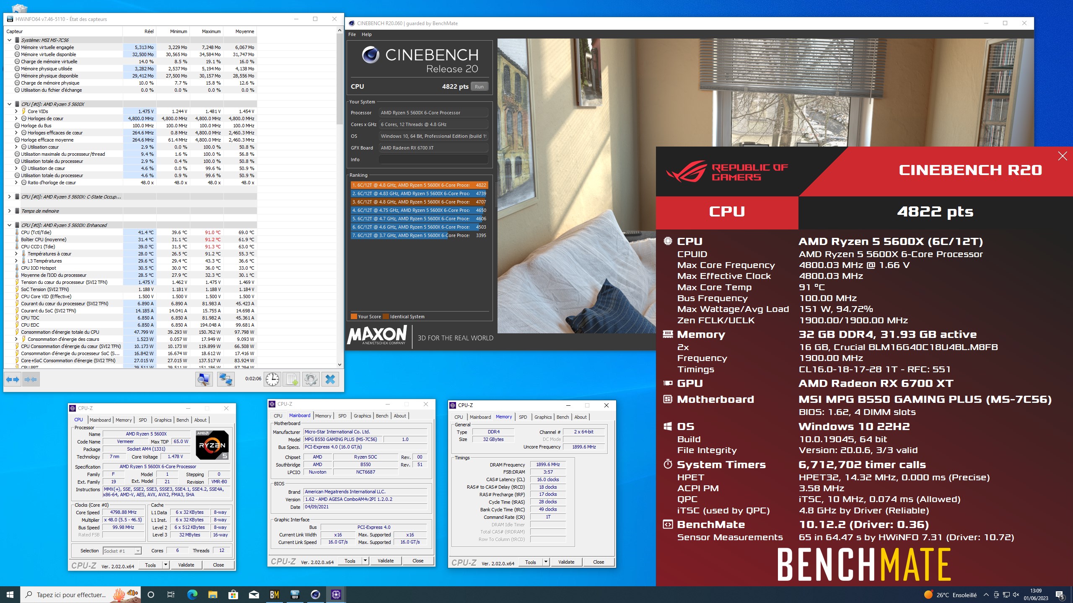Open HWiNFO sensor search magnifier icon

pyautogui.click(x=204, y=379)
